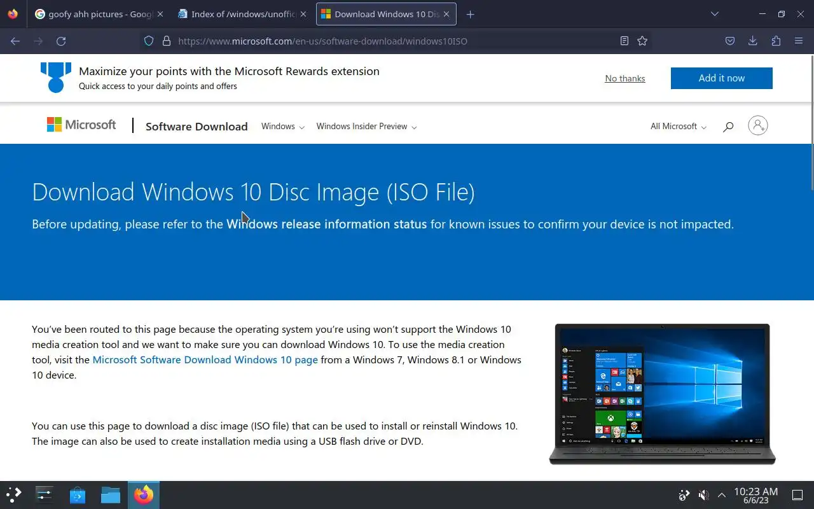
Task: Click the page vertical scrollbar
Action: pos(811,124)
